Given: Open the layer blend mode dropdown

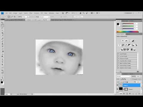Looking at the screenshot, I should point(124,76).
